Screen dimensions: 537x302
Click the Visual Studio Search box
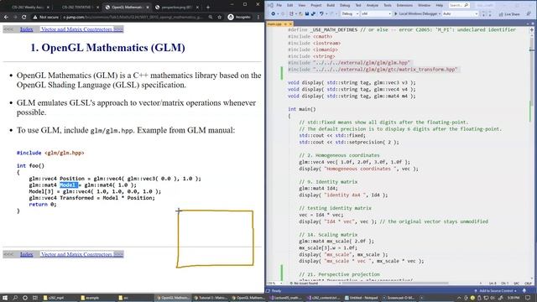pos(459,5)
